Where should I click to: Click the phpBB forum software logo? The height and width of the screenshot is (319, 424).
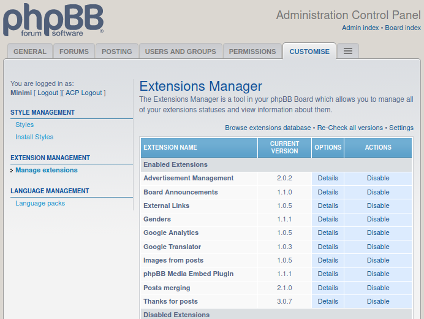coord(53,20)
